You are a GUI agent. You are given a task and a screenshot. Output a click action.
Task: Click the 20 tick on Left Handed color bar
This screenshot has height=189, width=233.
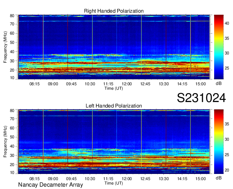click(227, 170)
